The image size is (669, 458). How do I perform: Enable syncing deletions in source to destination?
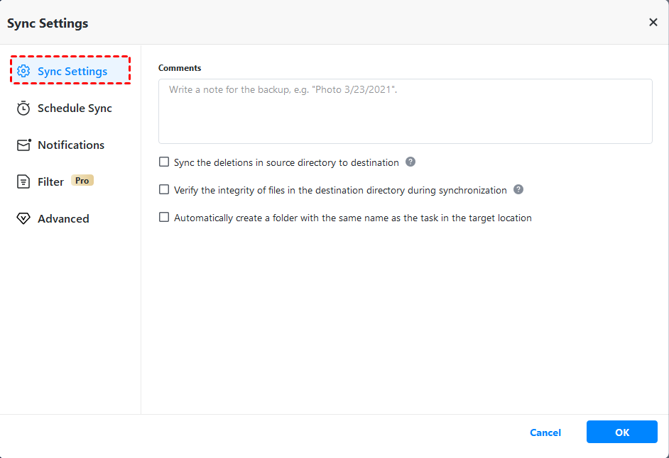click(164, 162)
